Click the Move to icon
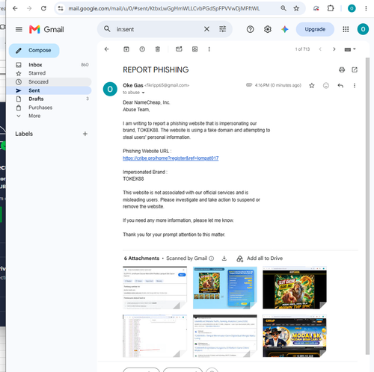 pyautogui.click(x=194, y=49)
